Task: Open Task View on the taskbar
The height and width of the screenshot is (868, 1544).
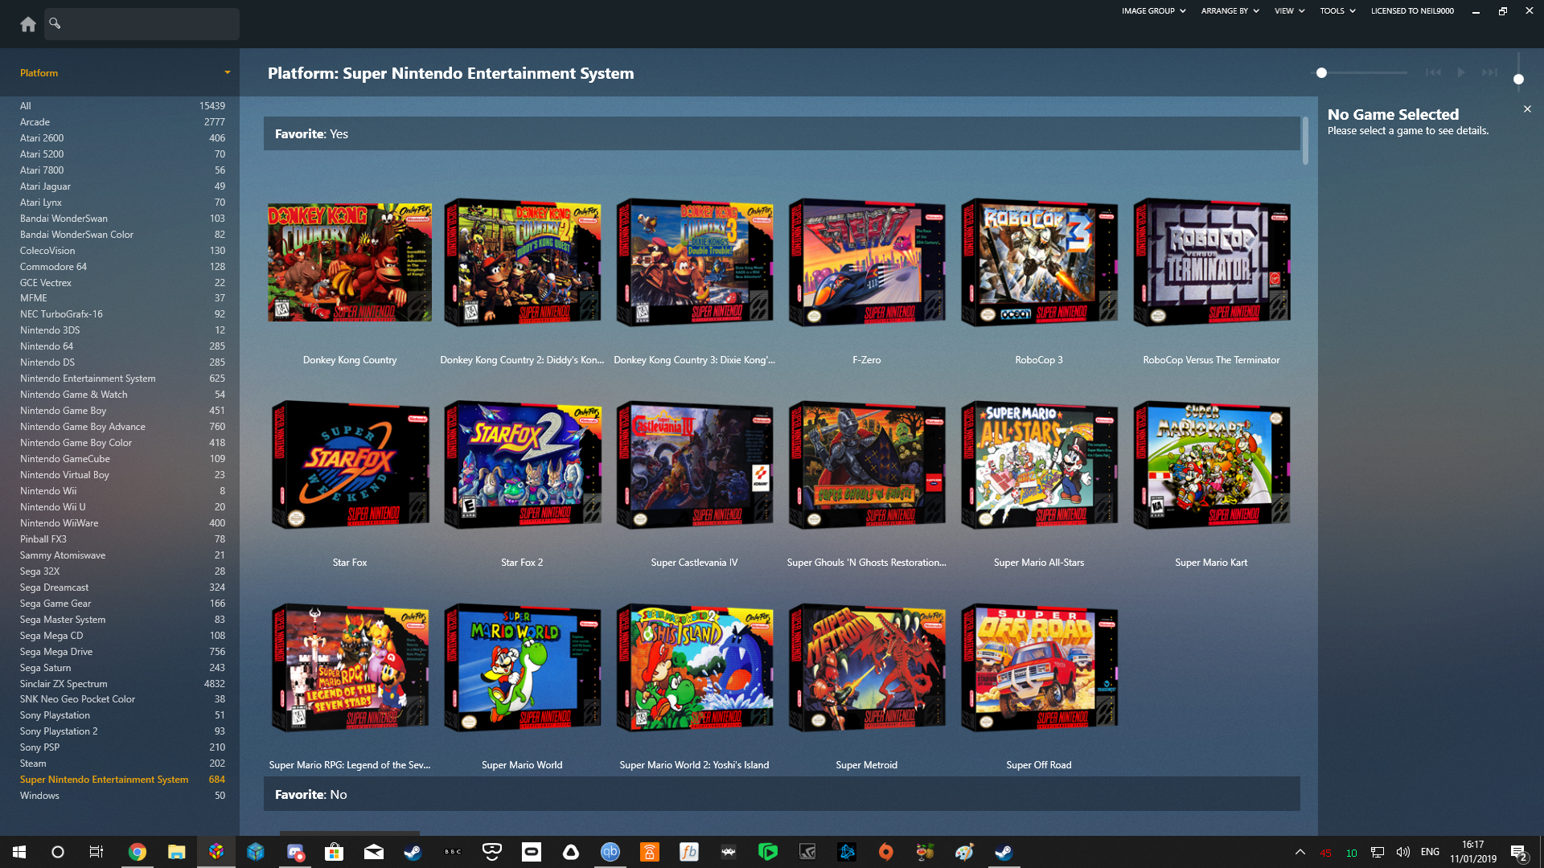Action: (96, 852)
